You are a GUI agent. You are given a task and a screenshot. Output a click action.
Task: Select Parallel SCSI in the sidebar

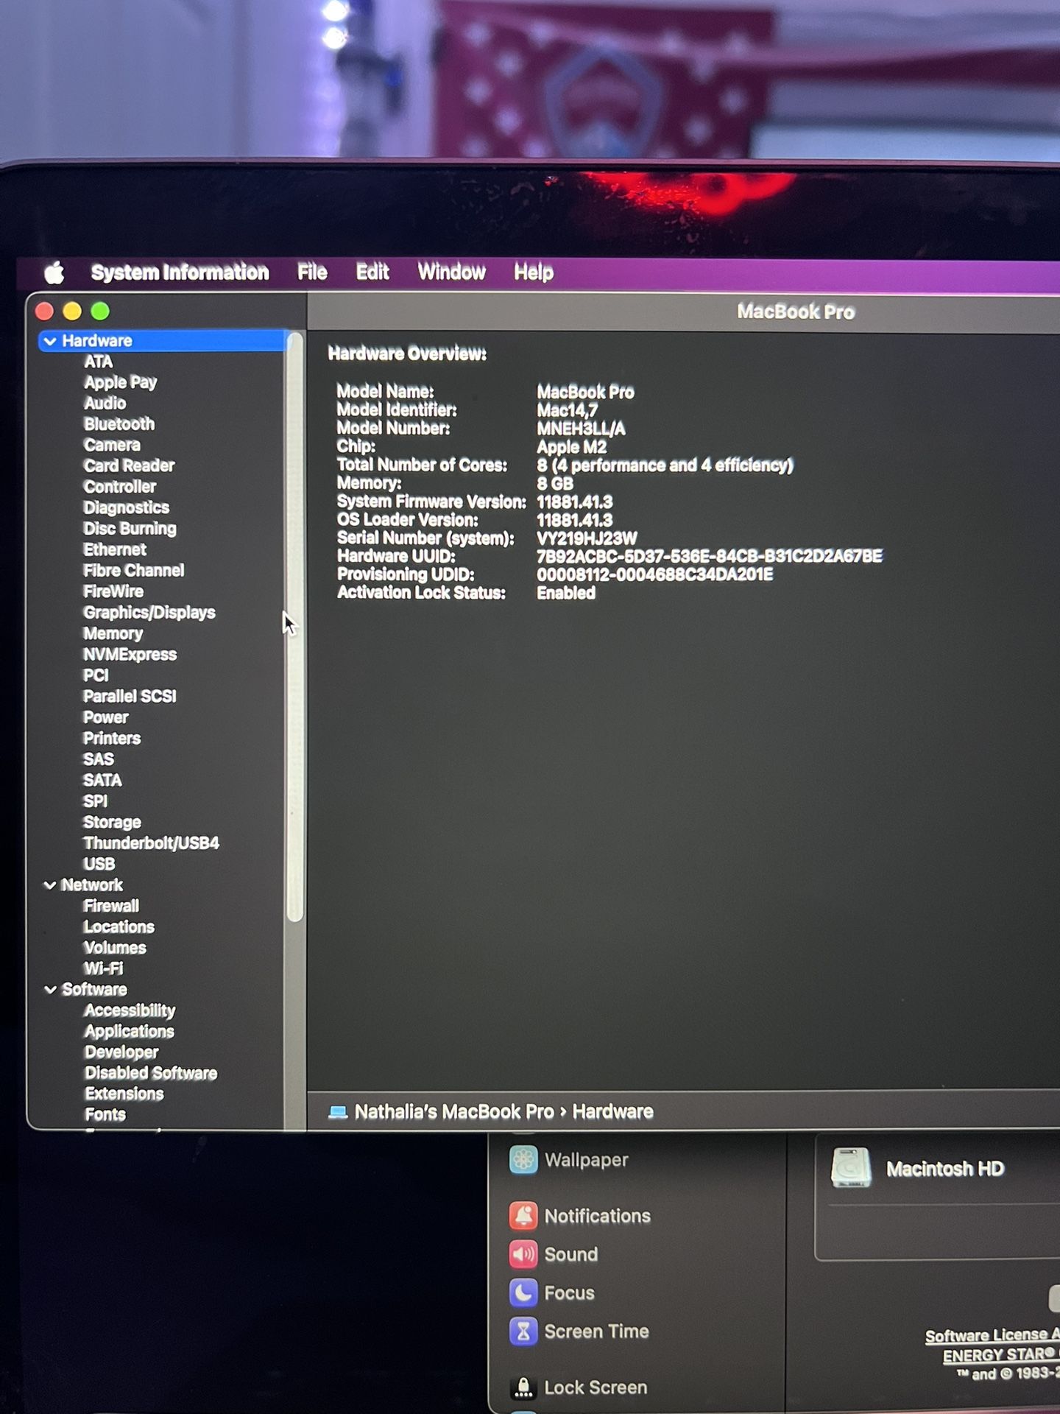[130, 696]
